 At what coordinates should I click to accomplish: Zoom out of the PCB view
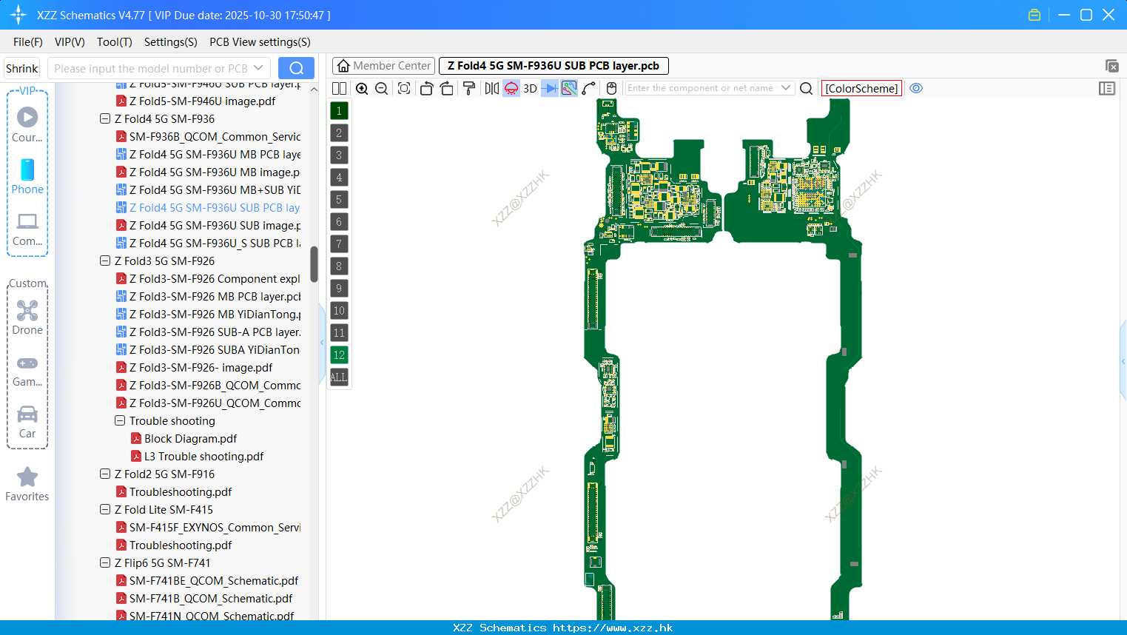click(x=381, y=88)
